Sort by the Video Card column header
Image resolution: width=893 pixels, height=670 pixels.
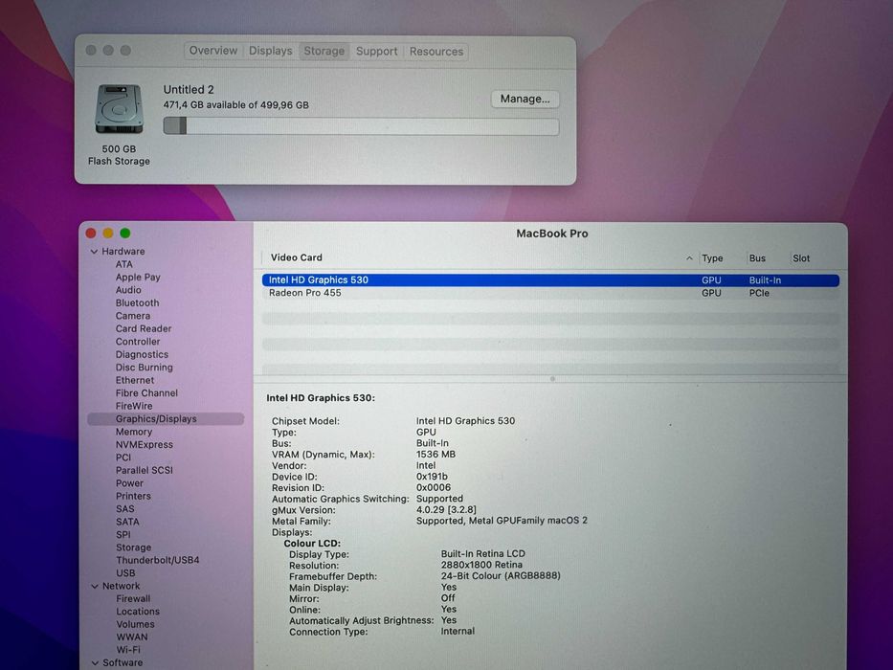(x=296, y=257)
